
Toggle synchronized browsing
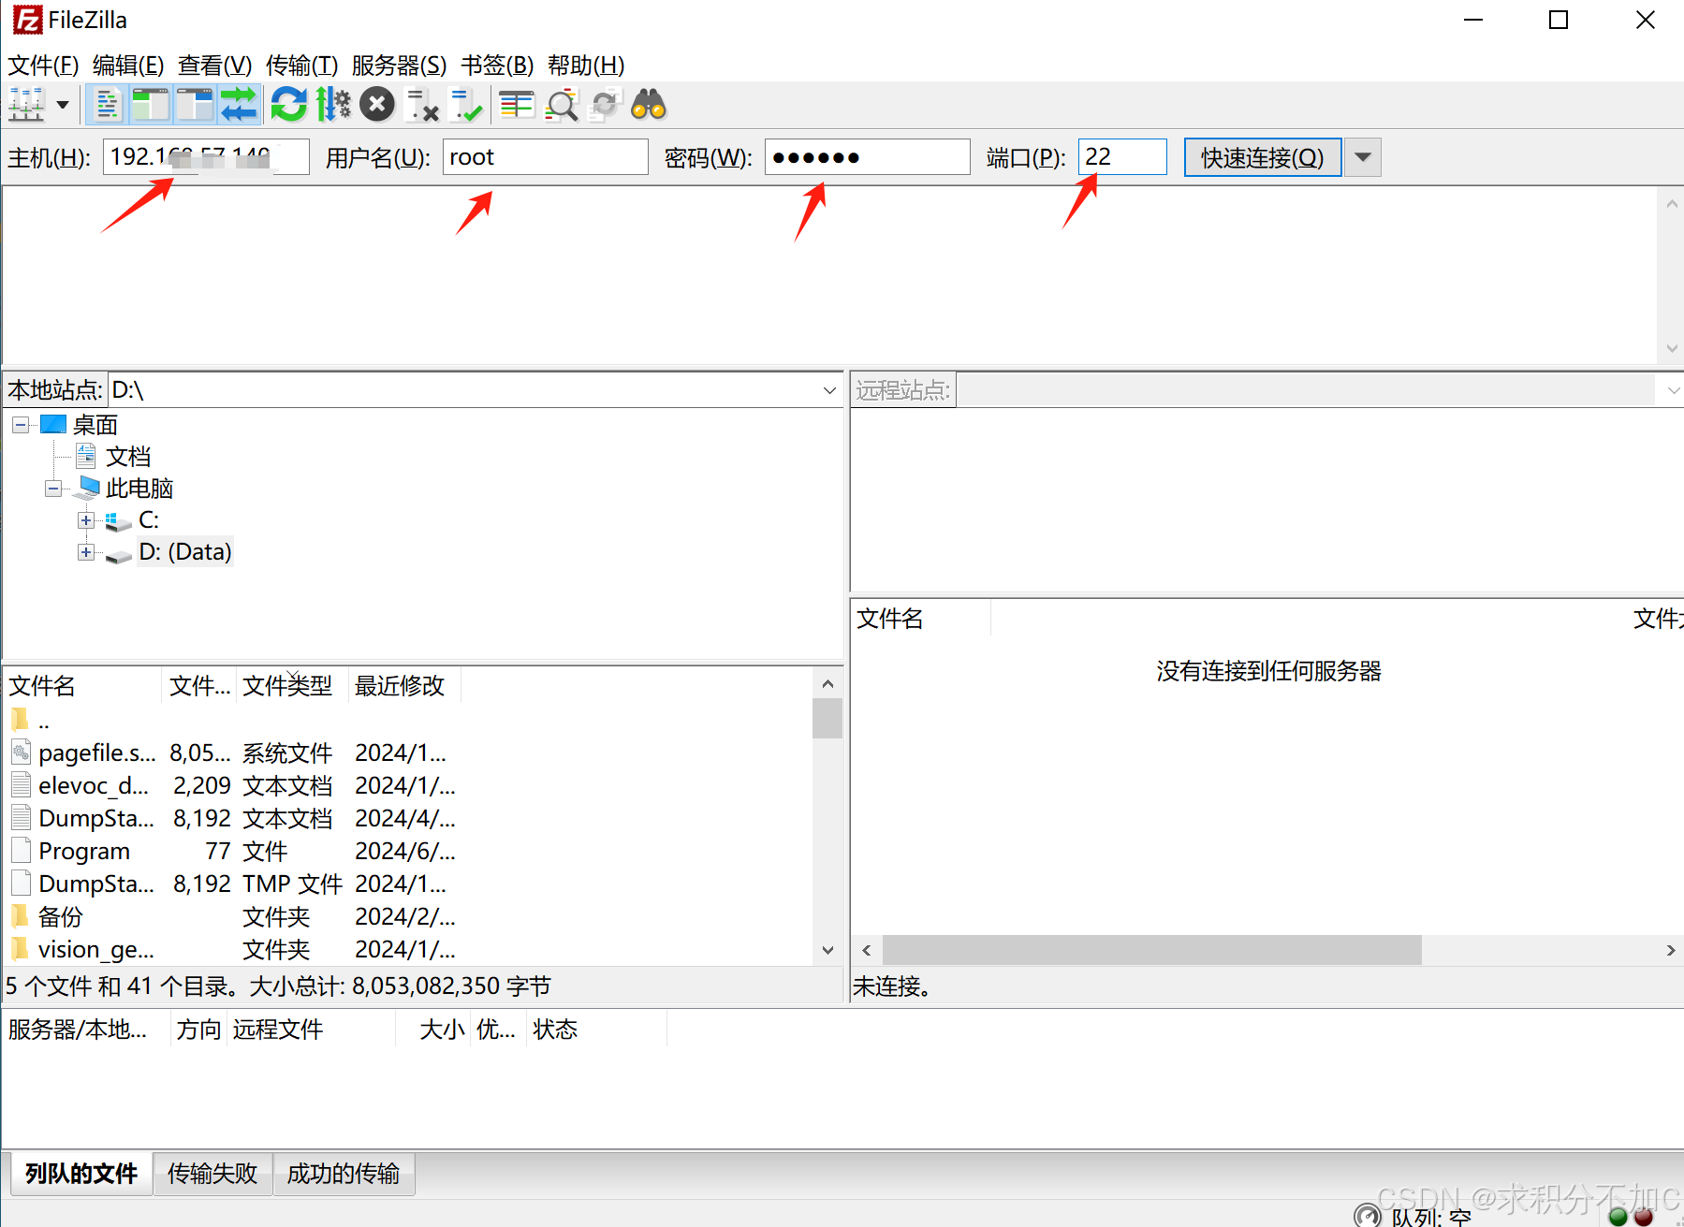(x=606, y=105)
